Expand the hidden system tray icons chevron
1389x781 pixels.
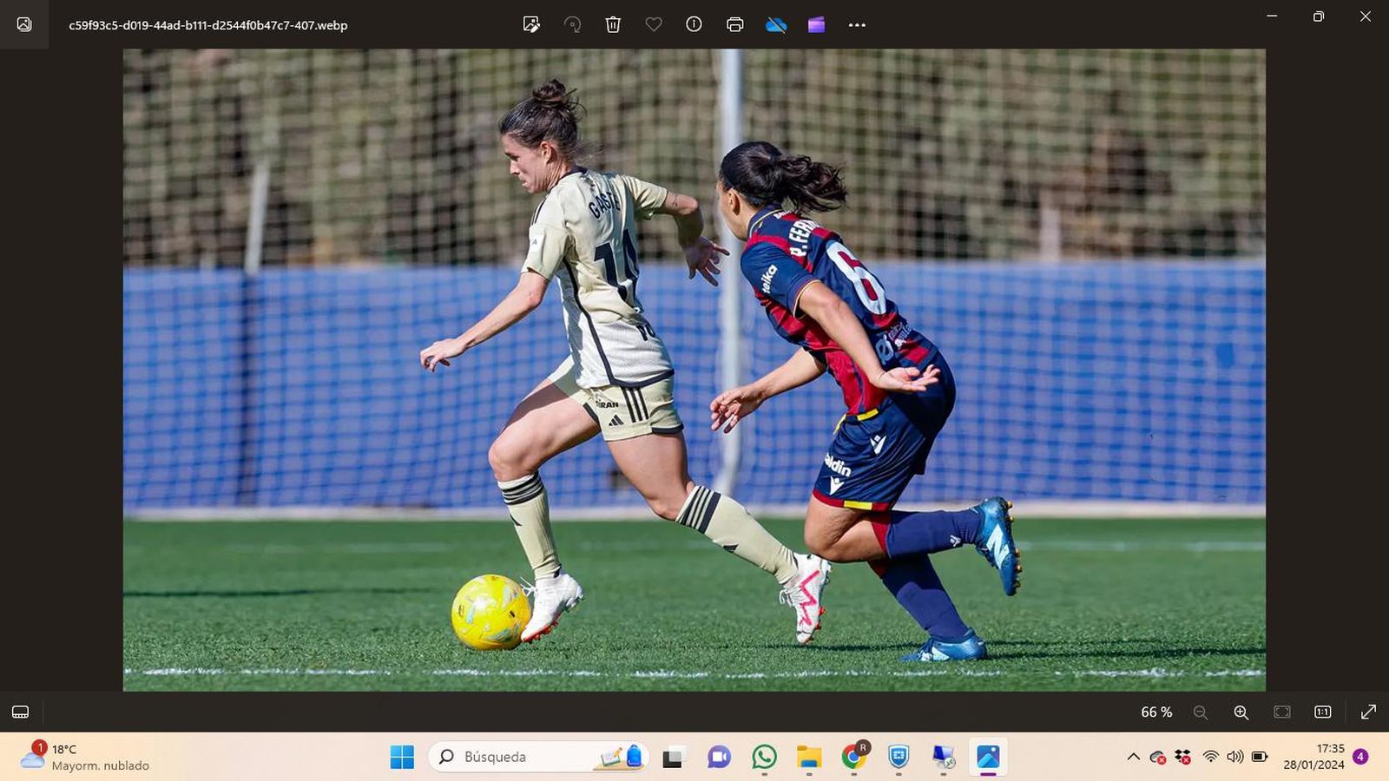tap(1133, 757)
